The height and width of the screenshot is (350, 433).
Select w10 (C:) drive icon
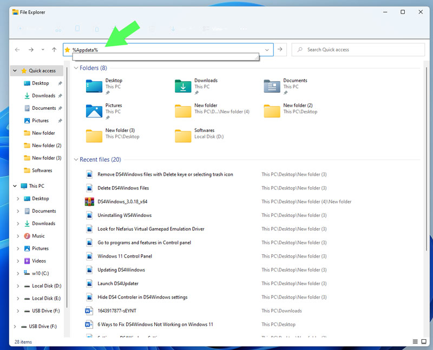click(x=27, y=273)
